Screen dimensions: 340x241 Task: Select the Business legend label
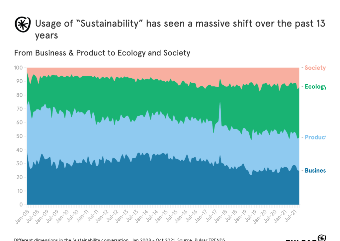pos(315,171)
